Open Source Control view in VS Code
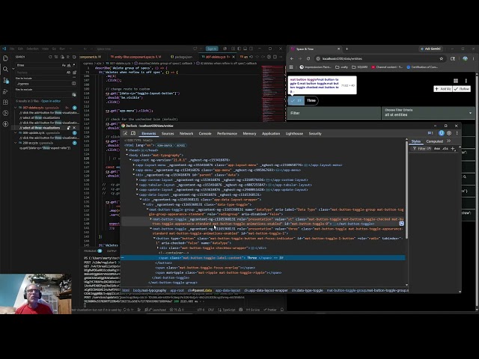The height and width of the screenshot is (359, 479). (x=5, y=80)
